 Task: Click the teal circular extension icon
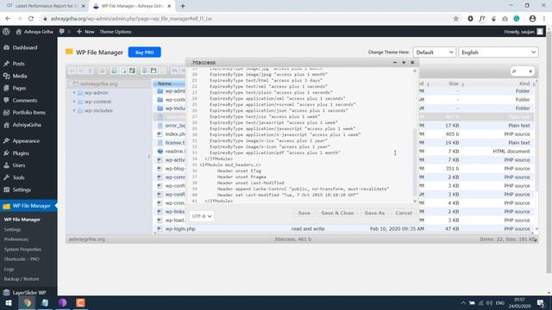[x=517, y=19]
